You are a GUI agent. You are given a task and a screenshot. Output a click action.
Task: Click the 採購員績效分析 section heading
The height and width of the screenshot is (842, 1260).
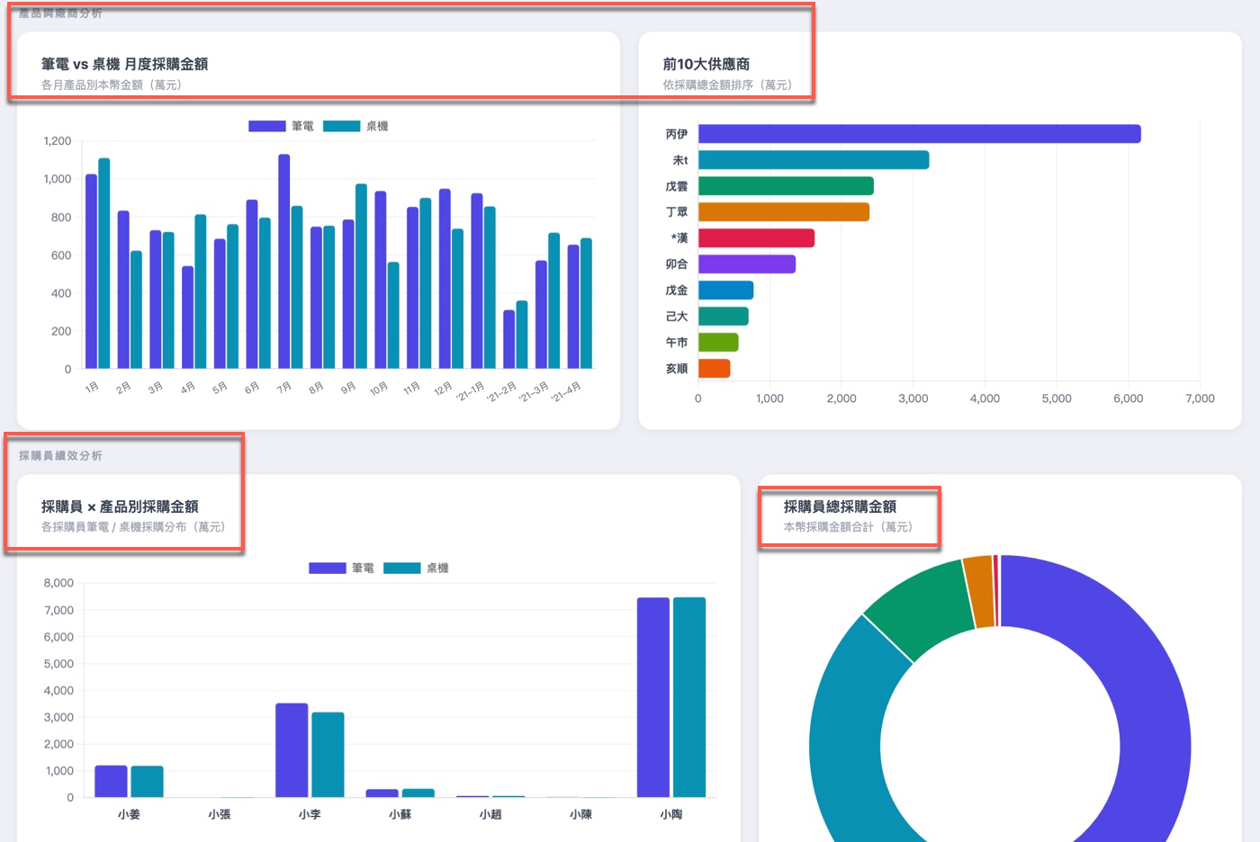pyautogui.click(x=60, y=455)
